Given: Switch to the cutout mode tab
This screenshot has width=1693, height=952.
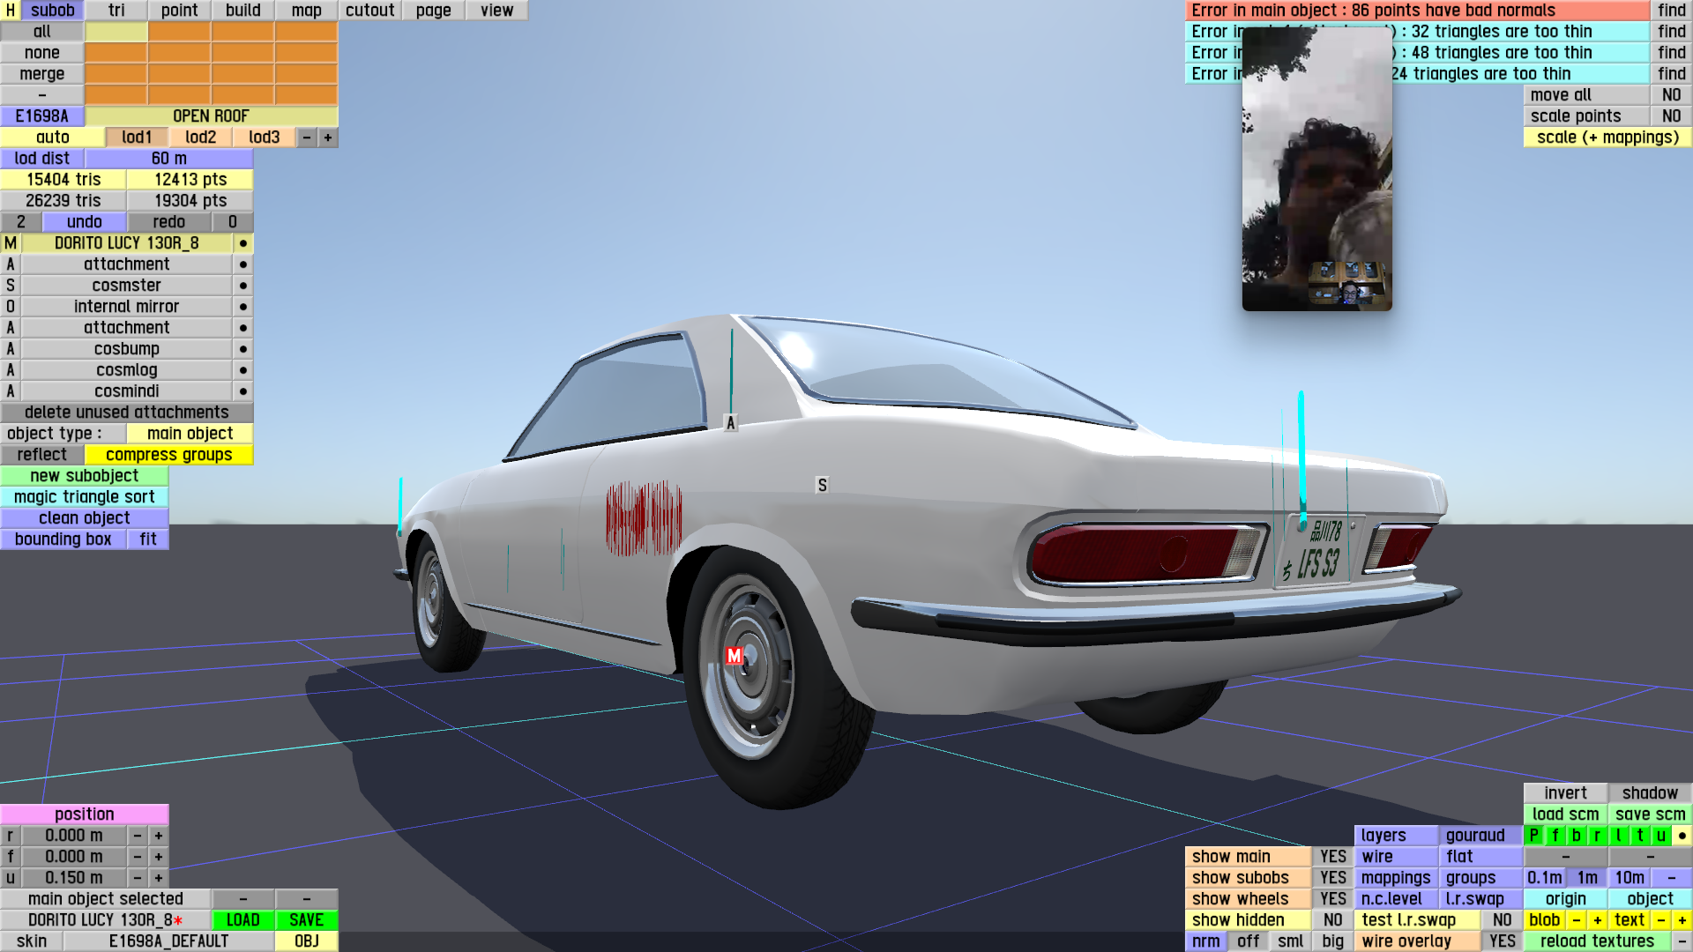Looking at the screenshot, I should pyautogui.click(x=369, y=11).
